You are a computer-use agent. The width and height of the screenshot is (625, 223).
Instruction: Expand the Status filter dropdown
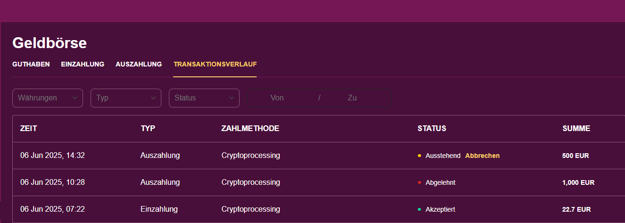204,98
